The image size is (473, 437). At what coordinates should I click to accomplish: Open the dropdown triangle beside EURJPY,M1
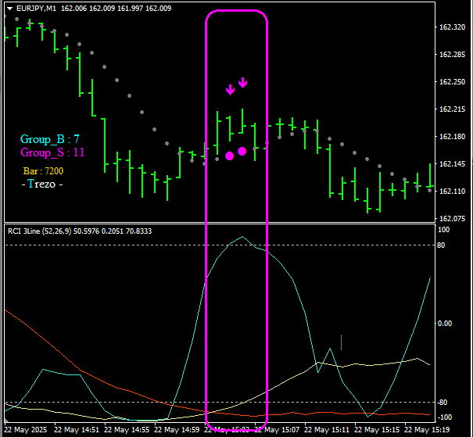10,9
